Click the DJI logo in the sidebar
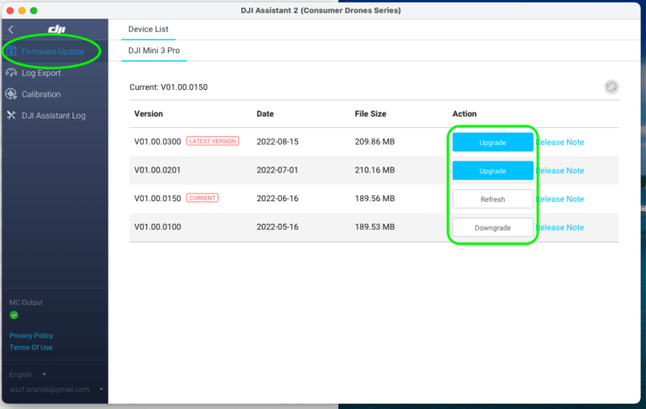 point(57,29)
